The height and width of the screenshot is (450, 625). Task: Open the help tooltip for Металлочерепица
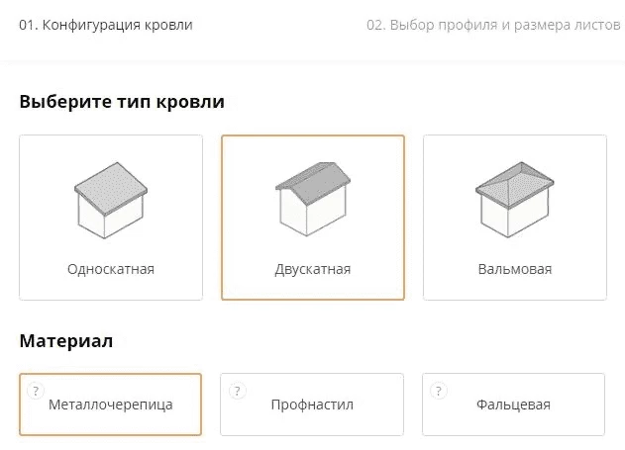click(x=36, y=391)
